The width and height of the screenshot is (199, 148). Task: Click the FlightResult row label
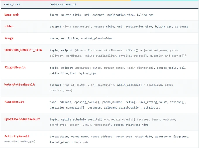[15, 68]
